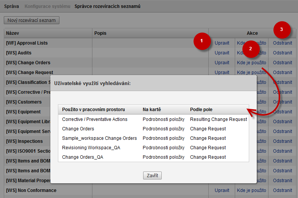Select the [WS] Inspections list name
The image size is (298, 198).
[24, 141]
